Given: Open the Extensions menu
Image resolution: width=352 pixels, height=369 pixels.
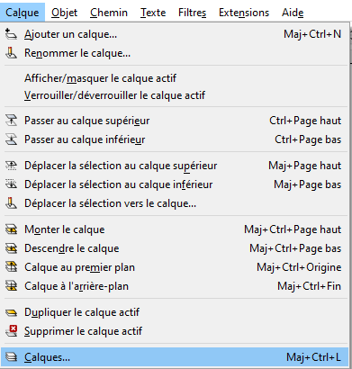Looking at the screenshot, I should (244, 13).
